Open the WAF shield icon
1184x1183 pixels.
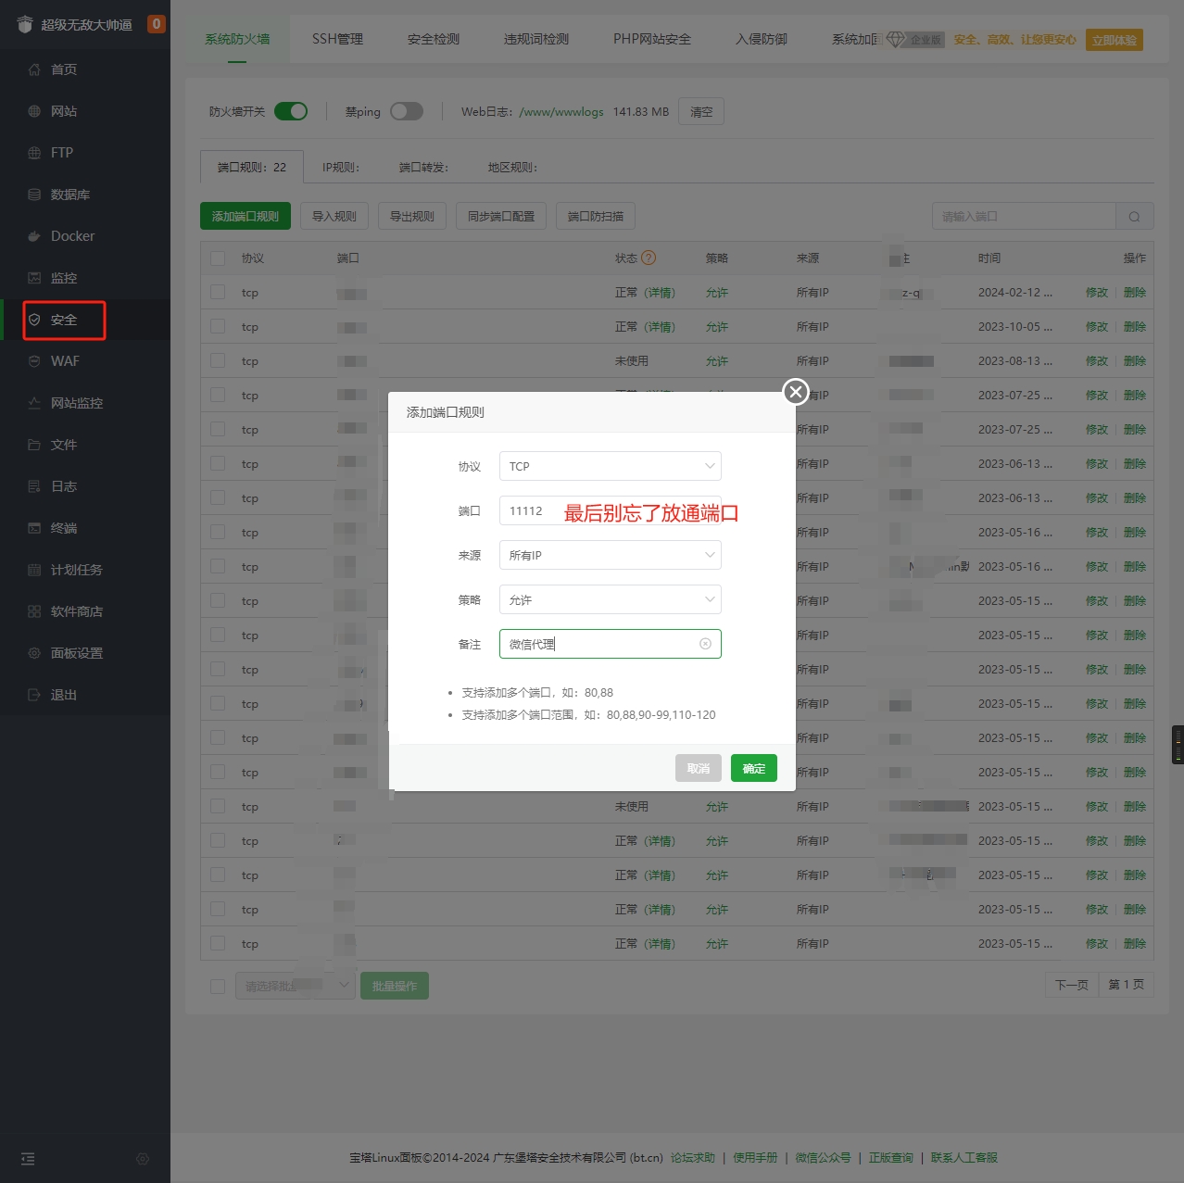(x=34, y=361)
